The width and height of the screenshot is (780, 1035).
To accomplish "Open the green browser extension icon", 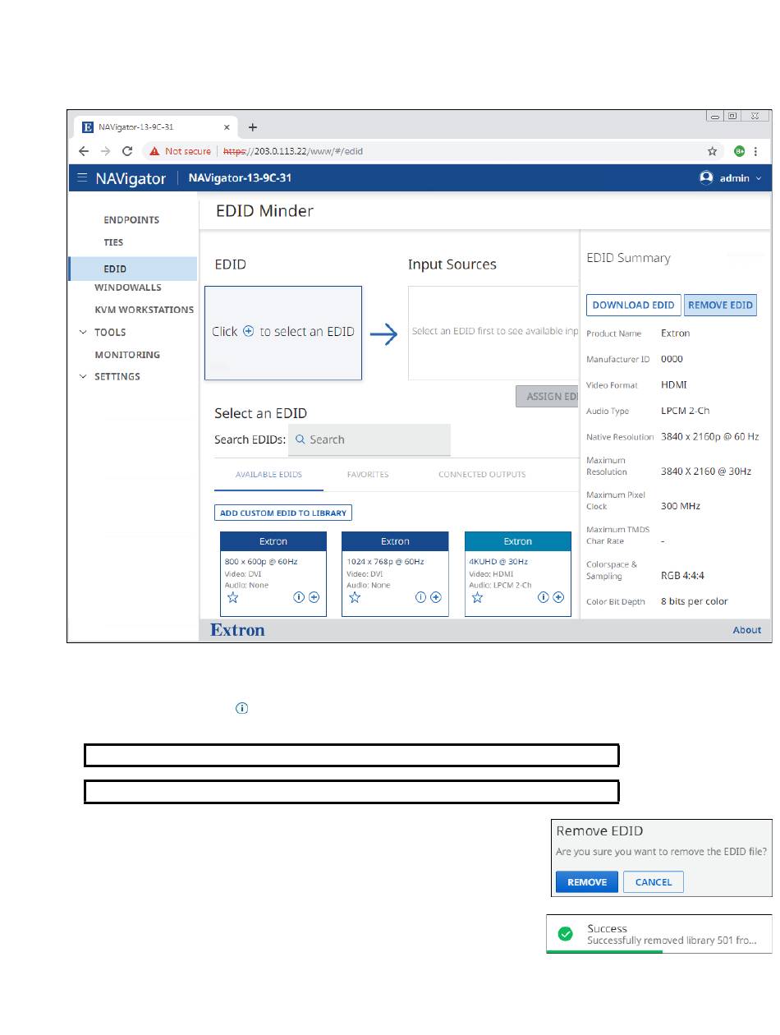I will click(739, 151).
